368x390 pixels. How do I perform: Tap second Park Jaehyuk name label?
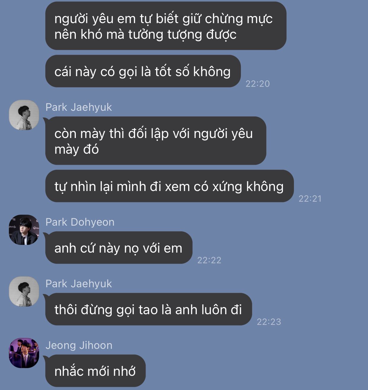[x=79, y=284]
